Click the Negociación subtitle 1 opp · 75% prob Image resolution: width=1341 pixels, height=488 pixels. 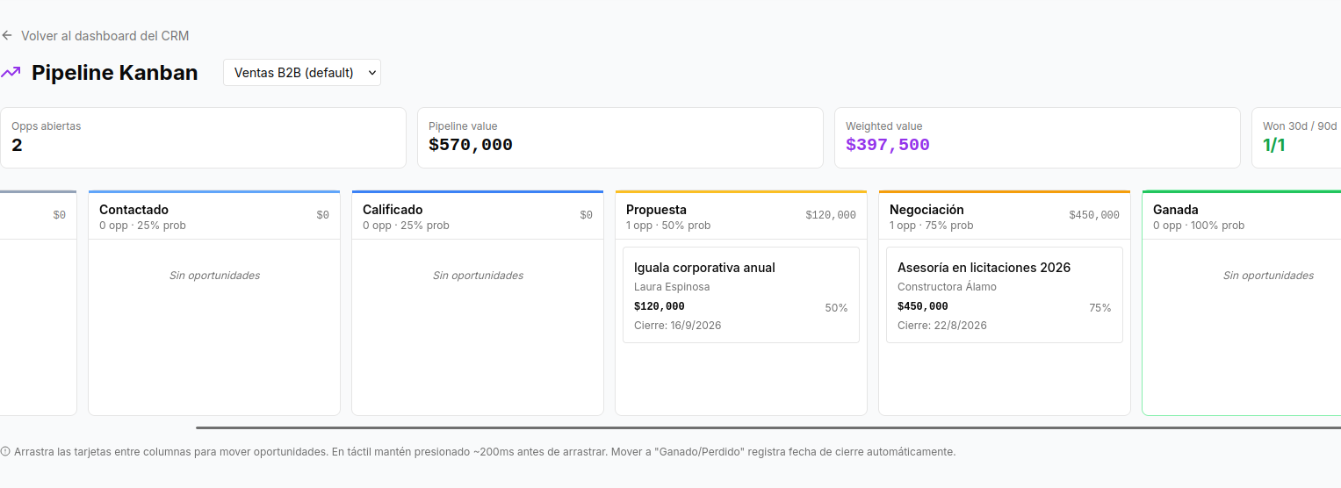pos(932,226)
